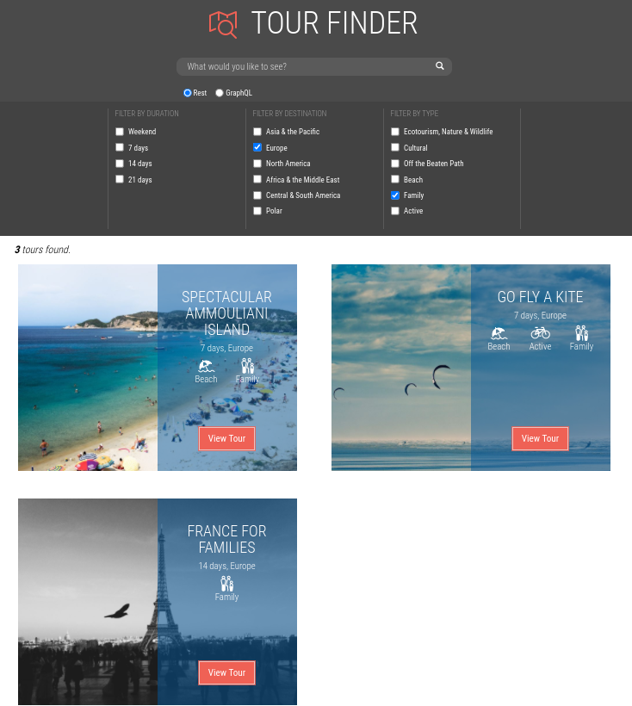632x706 pixels.
Task: Click the 'Filter by Duration' heading
Action: (x=146, y=114)
